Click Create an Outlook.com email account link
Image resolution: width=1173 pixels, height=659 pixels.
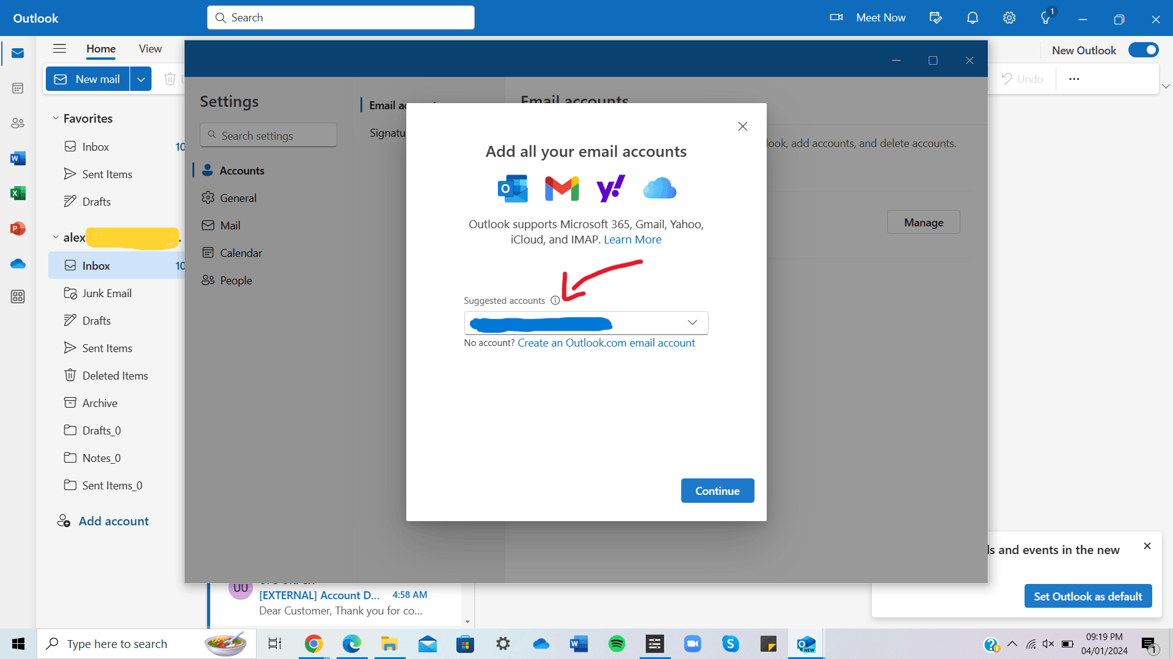[606, 343]
